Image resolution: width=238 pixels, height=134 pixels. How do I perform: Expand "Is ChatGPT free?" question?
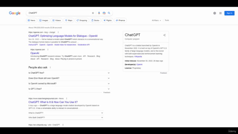(x=69, y=73)
